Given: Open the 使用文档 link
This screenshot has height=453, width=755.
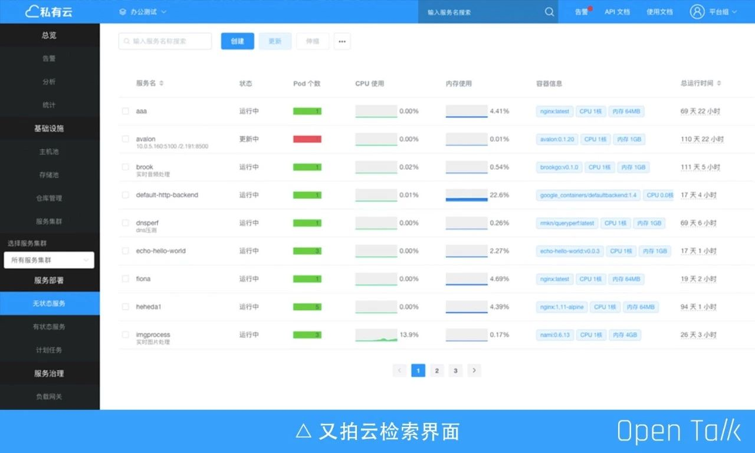Looking at the screenshot, I should pos(659,12).
